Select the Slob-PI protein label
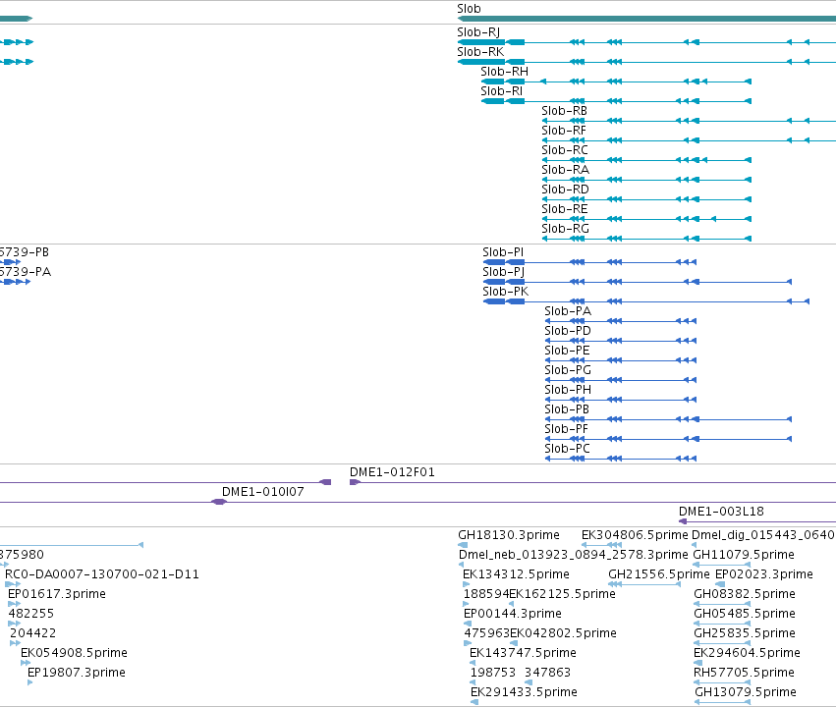 [x=503, y=252]
